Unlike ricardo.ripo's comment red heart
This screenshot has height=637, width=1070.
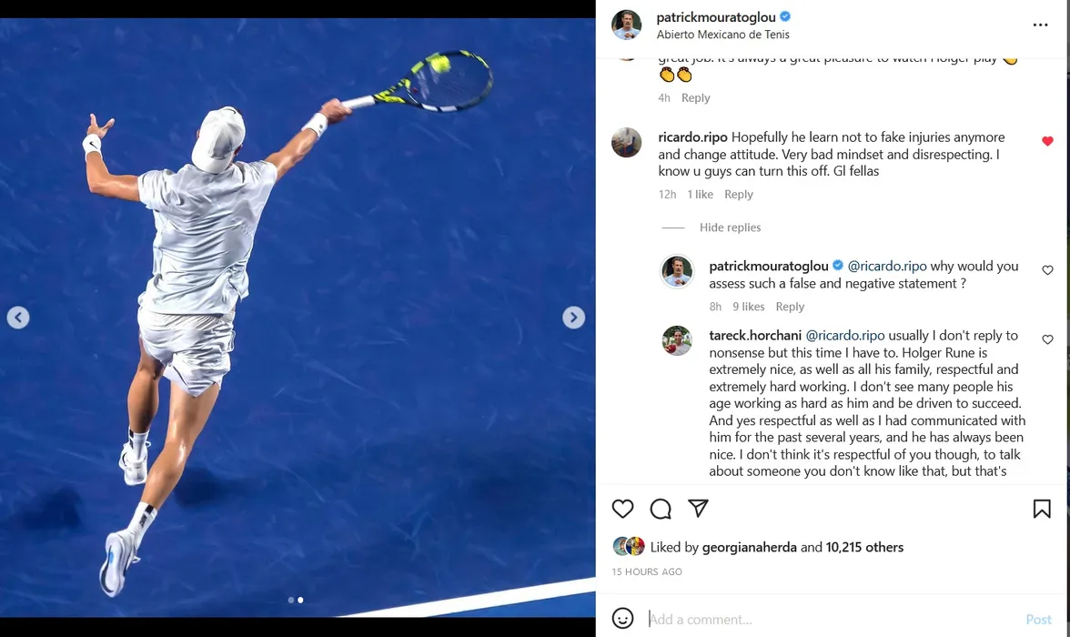coord(1047,141)
